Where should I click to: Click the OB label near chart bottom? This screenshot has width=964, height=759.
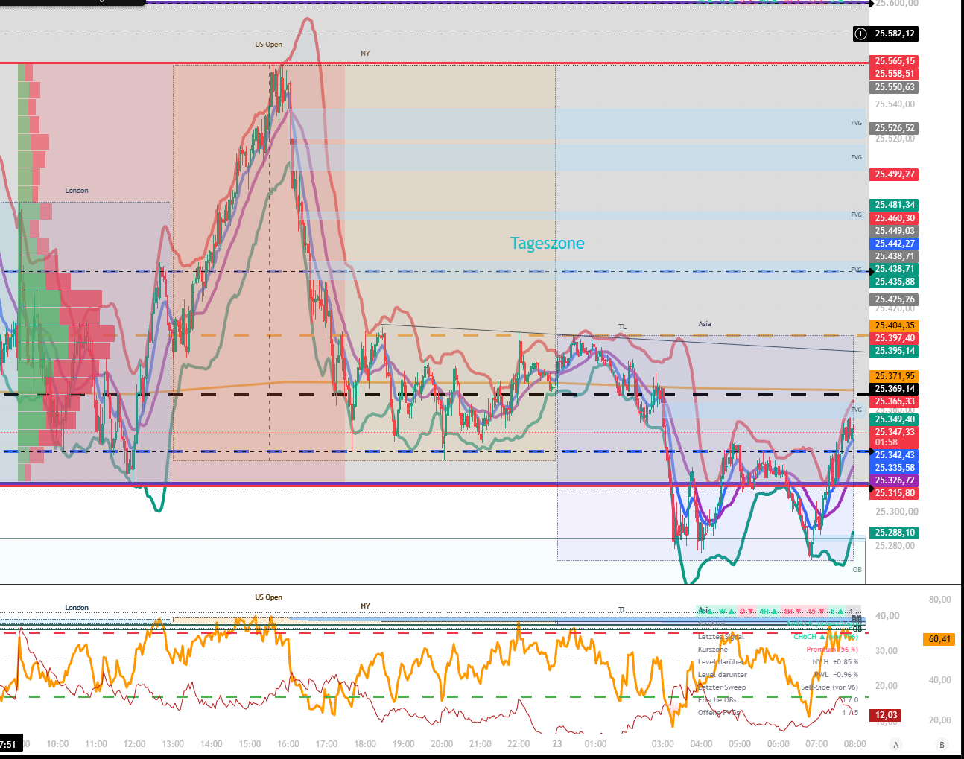(x=857, y=570)
